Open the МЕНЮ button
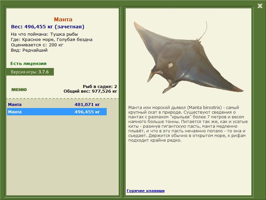The width and height of the screenshot is (266, 200). [19, 90]
